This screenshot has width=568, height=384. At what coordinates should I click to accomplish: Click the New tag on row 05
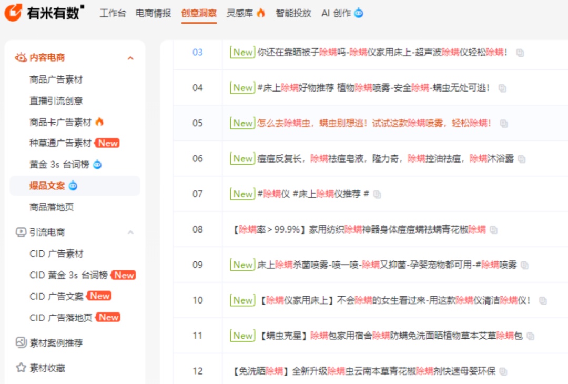pyautogui.click(x=242, y=123)
